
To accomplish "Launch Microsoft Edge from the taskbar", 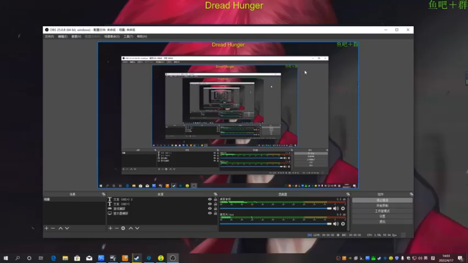I will point(53,258).
